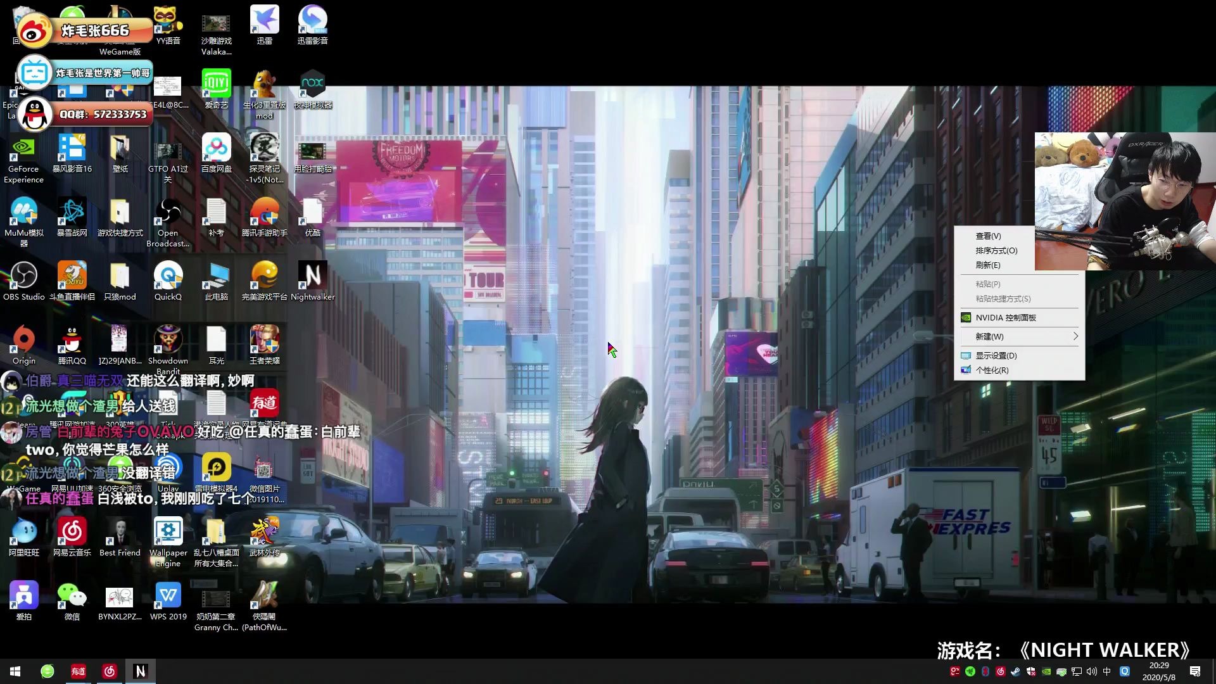The height and width of the screenshot is (684, 1216).
Task: Open the 爱拍 desktop icon
Action: tap(23, 601)
